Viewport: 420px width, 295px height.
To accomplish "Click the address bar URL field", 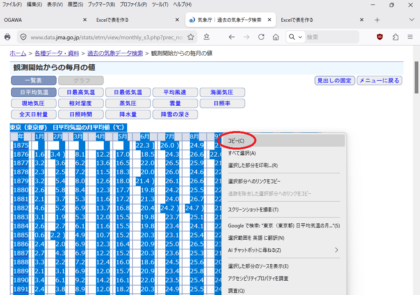I will click(x=107, y=37).
